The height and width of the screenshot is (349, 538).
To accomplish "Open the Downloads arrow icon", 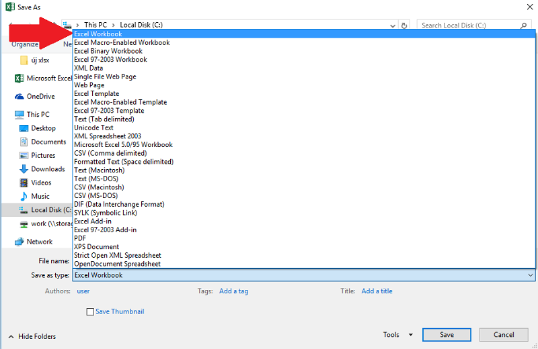I will (x=24, y=169).
